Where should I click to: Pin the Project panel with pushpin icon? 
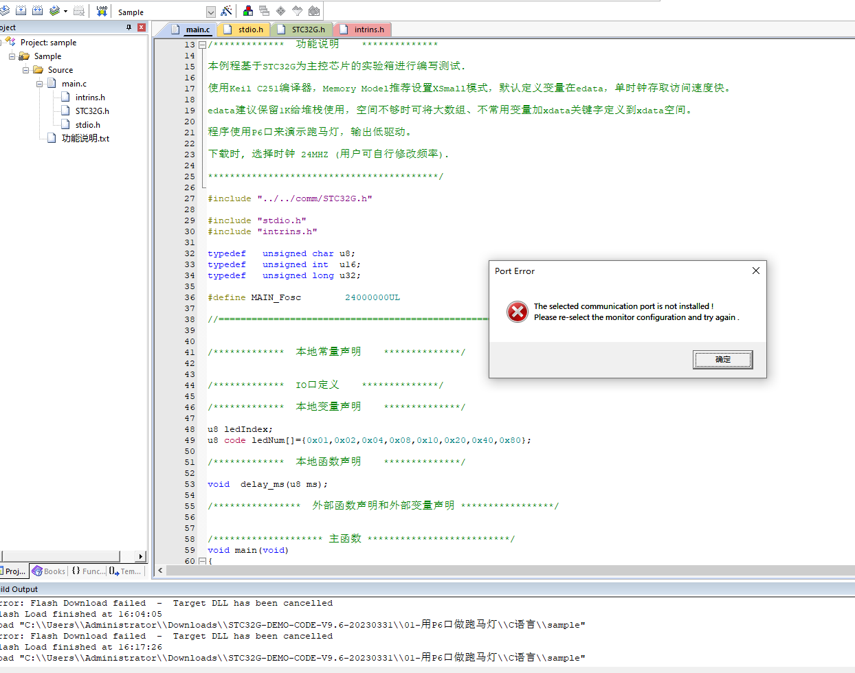[x=129, y=27]
